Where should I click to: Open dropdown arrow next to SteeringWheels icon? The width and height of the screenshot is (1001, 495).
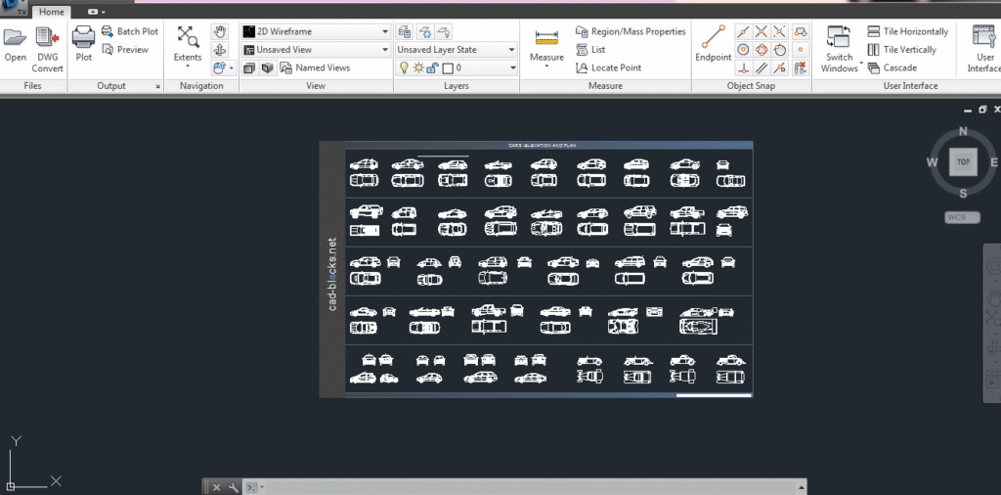pyautogui.click(x=231, y=67)
